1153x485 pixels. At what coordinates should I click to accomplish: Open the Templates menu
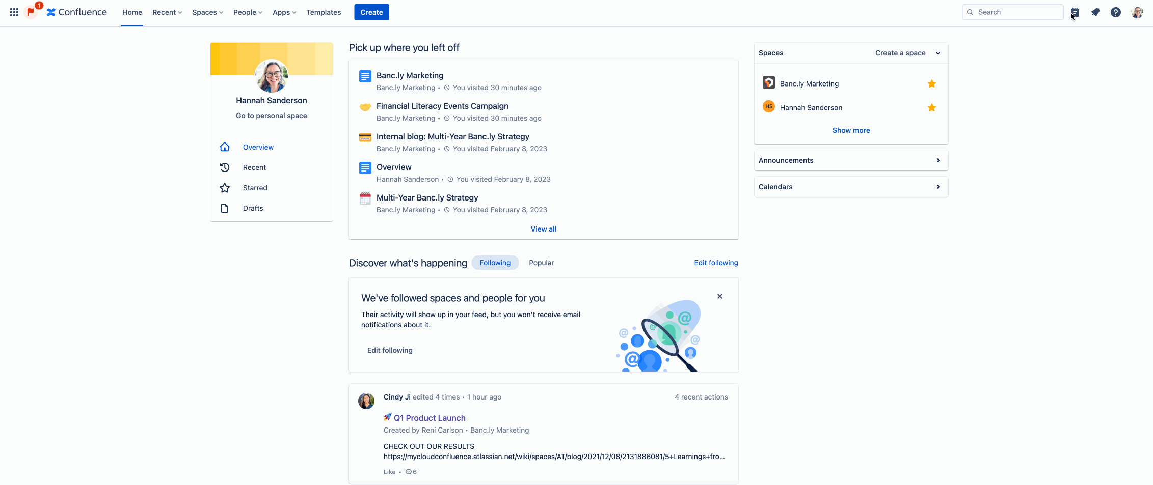[323, 12]
